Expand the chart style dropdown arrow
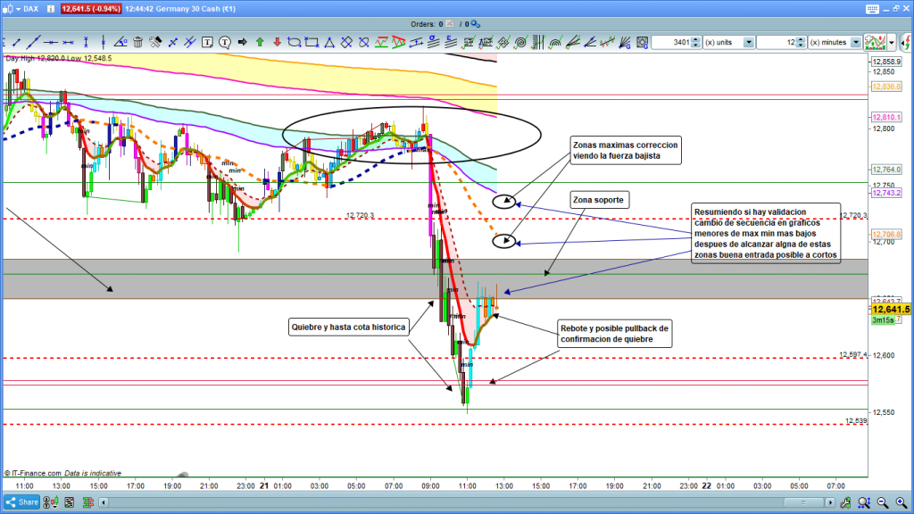The height and width of the screenshot is (514, 914). 891,42
